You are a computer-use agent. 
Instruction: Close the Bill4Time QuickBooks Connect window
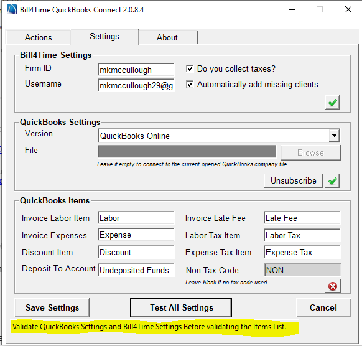click(348, 9)
